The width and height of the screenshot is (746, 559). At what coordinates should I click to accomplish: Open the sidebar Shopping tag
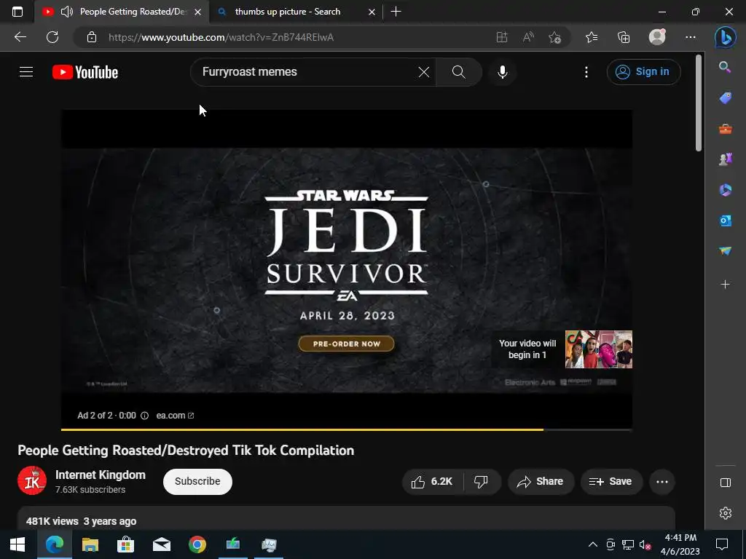[x=725, y=98]
